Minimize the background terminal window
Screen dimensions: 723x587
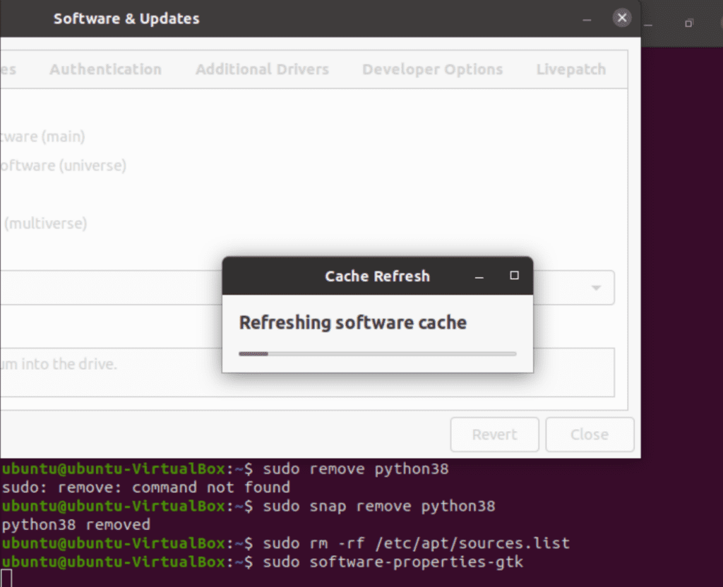tap(650, 24)
